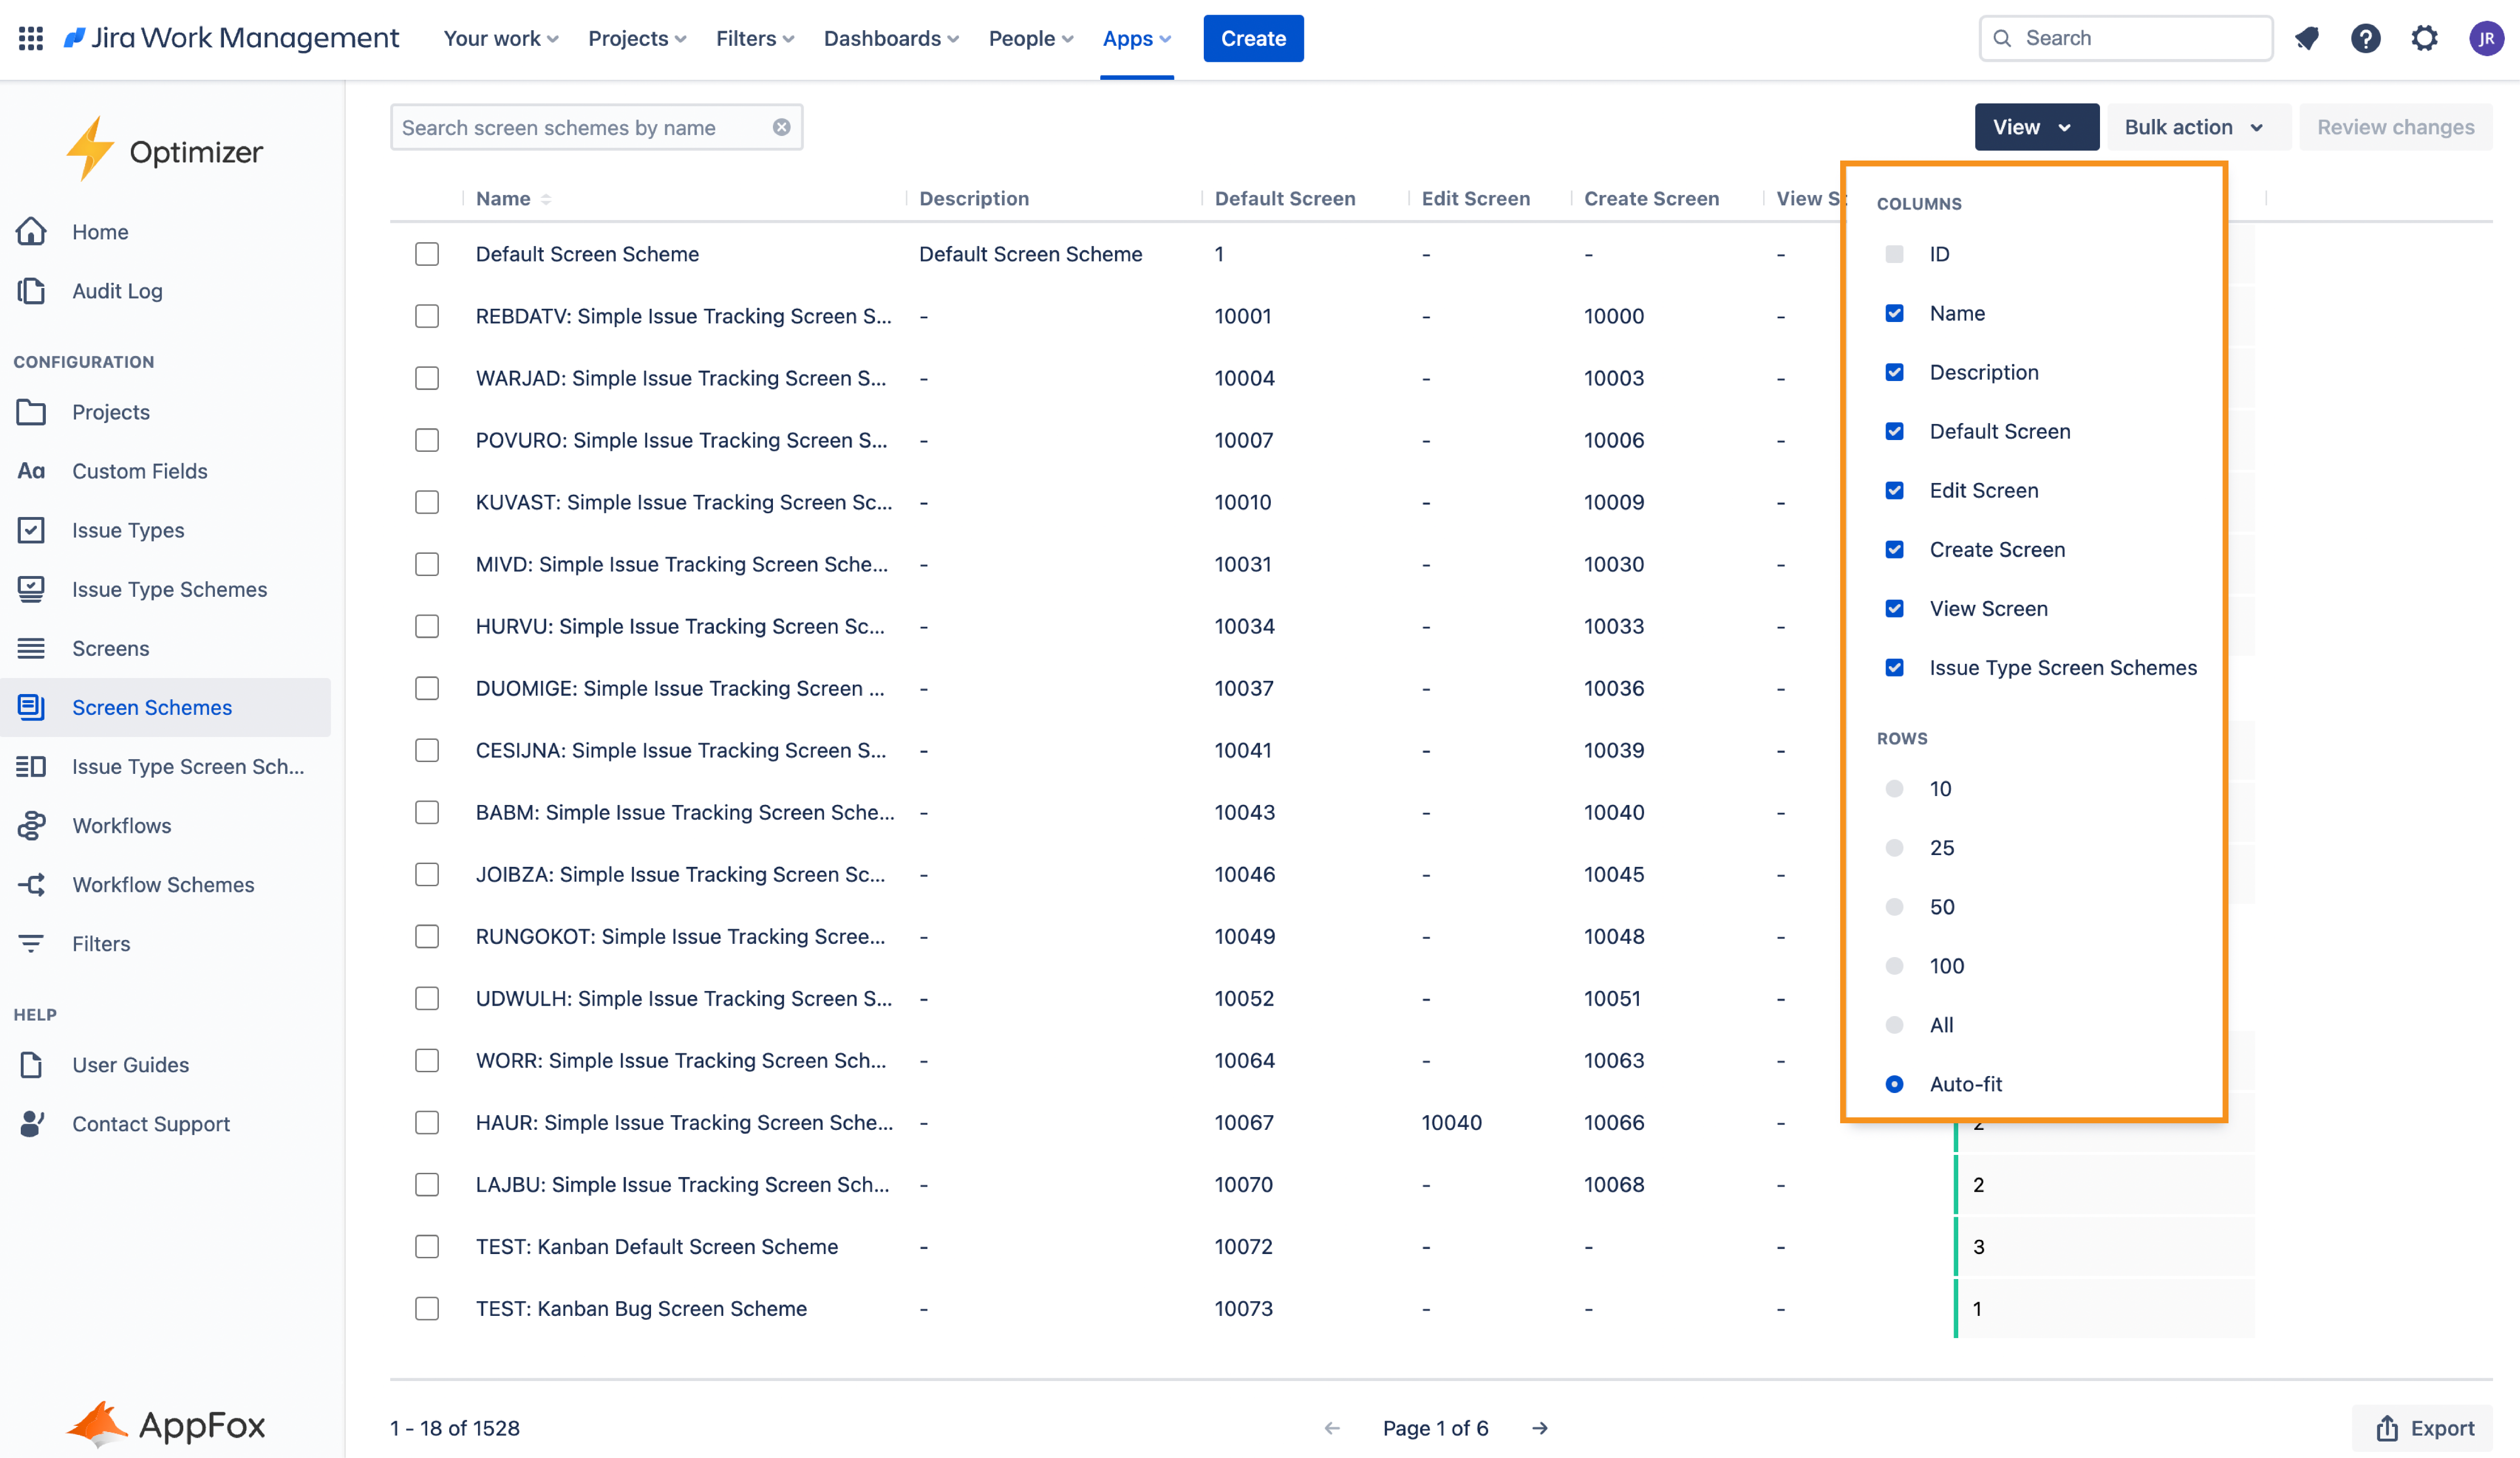Uncheck the Issue Type Screen Schemes column
The width and height of the screenshot is (2520, 1458).
pos(1894,668)
